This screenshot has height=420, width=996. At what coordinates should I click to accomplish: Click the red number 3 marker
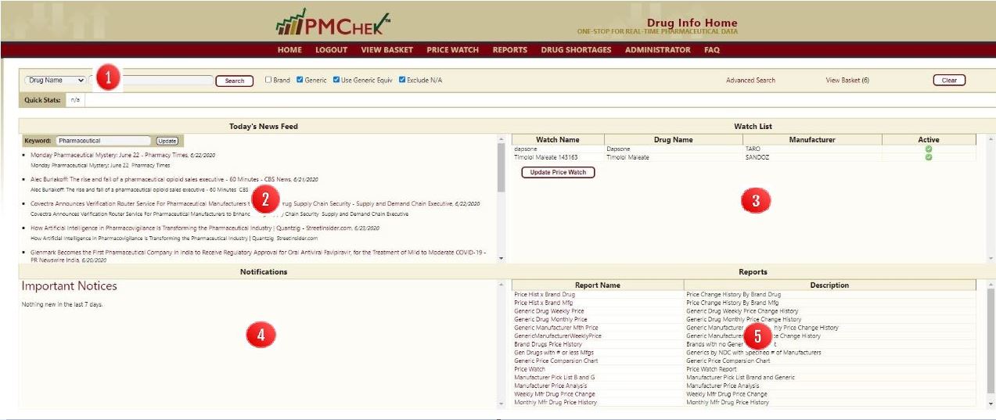point(755,200)
